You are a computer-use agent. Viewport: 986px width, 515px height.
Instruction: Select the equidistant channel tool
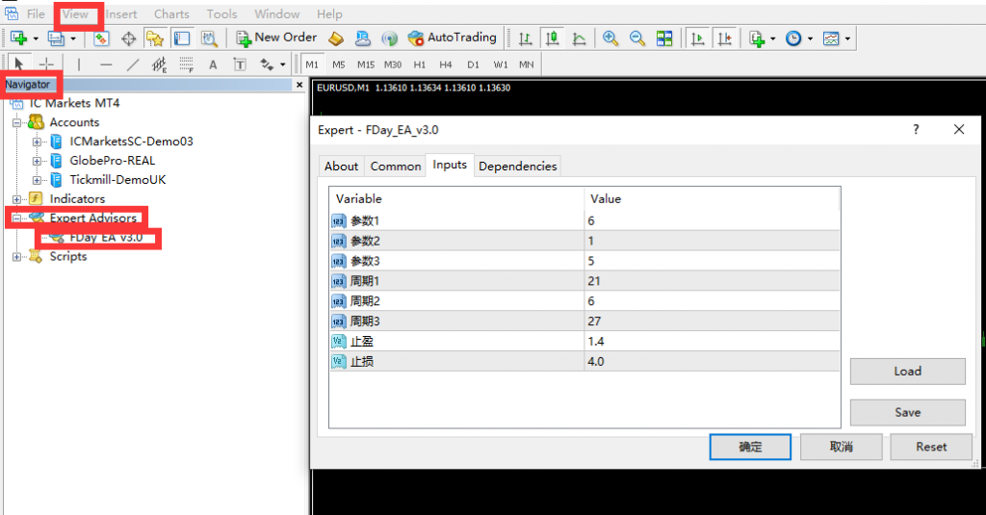(159, 64)
